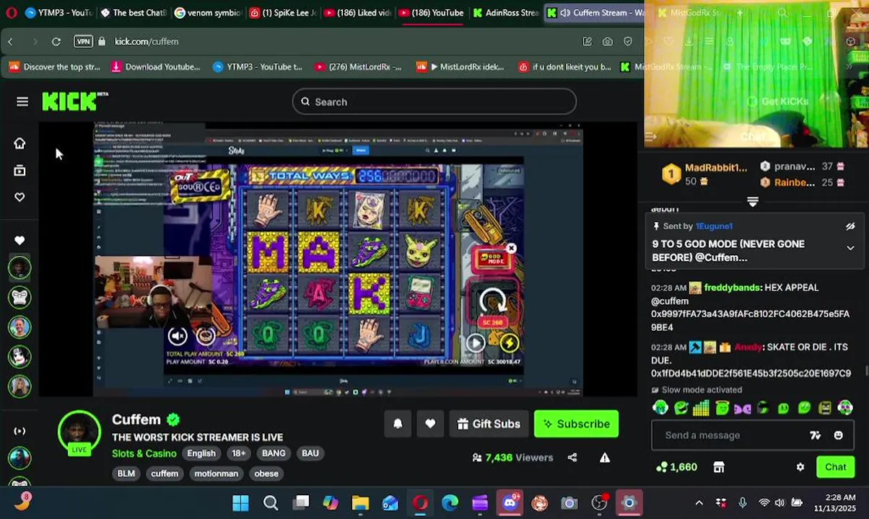Open the Browse icon in the left sidebar

coord(19,170)
